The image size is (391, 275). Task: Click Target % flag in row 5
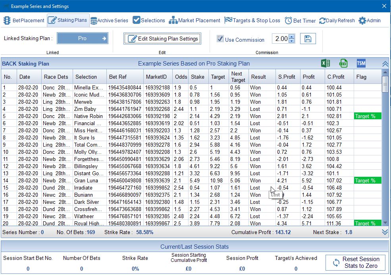click(368, 116)
